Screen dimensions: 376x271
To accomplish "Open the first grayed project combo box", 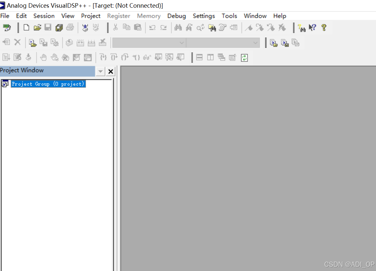I will click(149, 43).
